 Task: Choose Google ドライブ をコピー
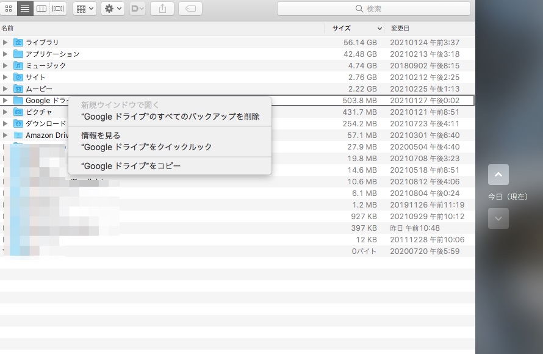[x=170, y=166]
